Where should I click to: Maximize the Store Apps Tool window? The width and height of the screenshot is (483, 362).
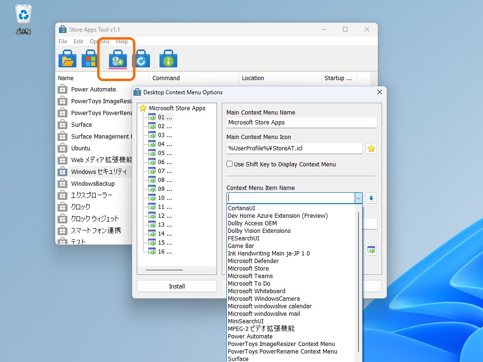pyautogui.click(x=345, y=29)
